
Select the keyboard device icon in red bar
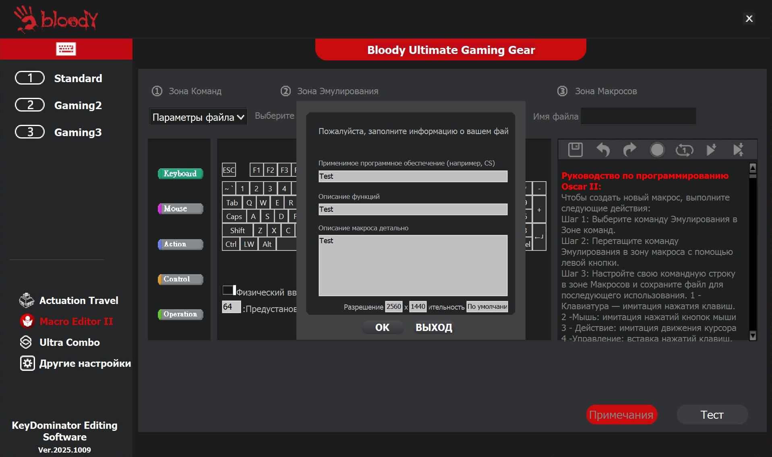(66, 49)
